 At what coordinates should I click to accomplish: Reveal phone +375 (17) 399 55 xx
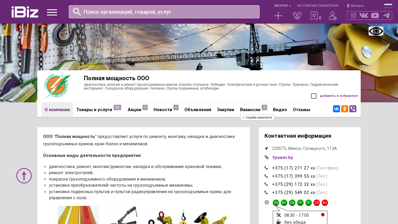(x=293, y=176)
